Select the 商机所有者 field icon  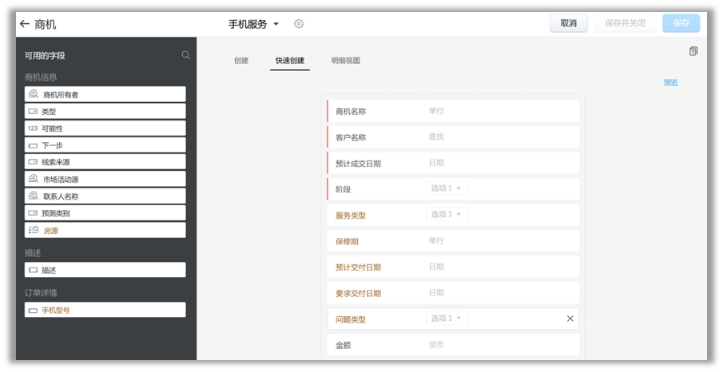click(34, 94)
